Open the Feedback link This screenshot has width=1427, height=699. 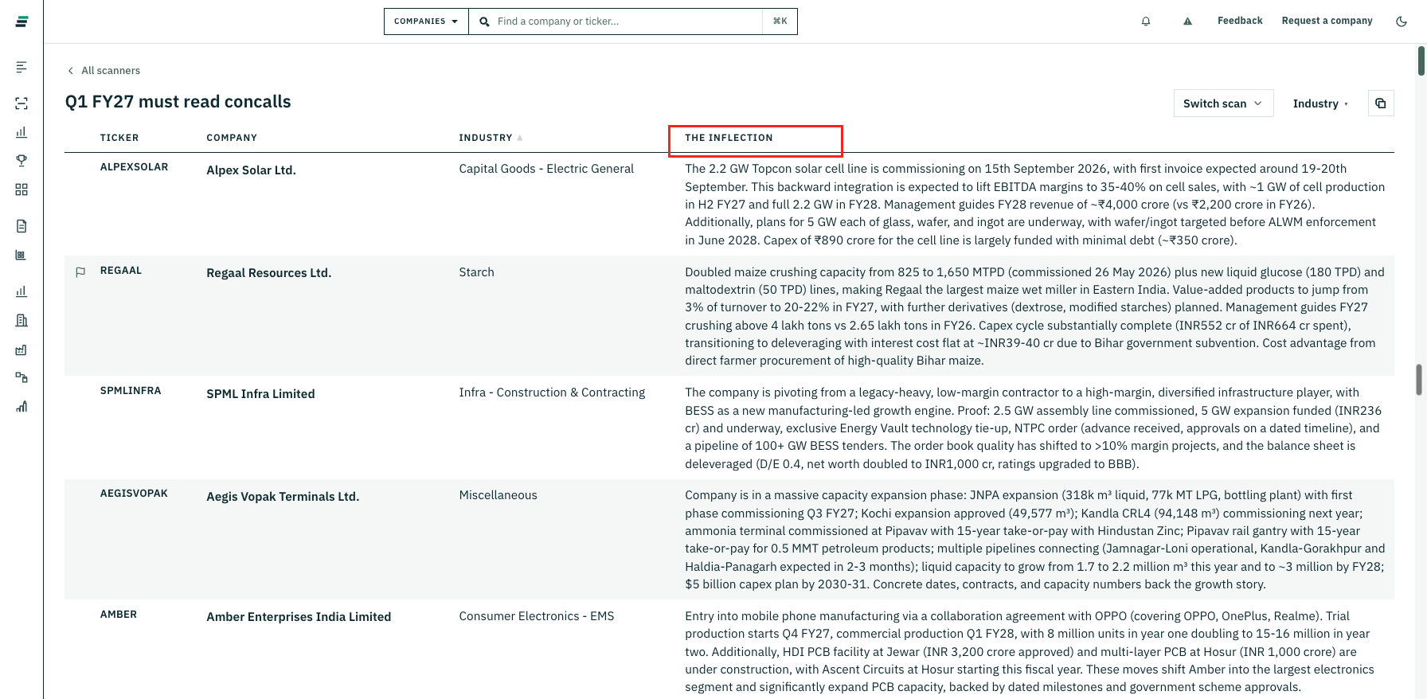pyautogui.click(x=1240, y=21)
